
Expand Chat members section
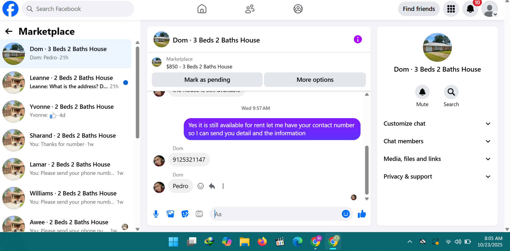pyautogui.click(x=437, y=141)
